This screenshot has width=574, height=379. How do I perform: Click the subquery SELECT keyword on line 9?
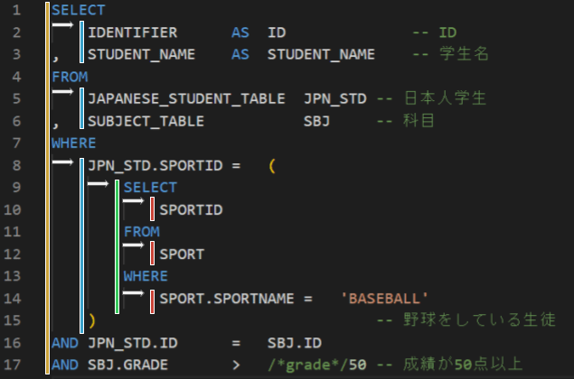[x=150, y=188]
